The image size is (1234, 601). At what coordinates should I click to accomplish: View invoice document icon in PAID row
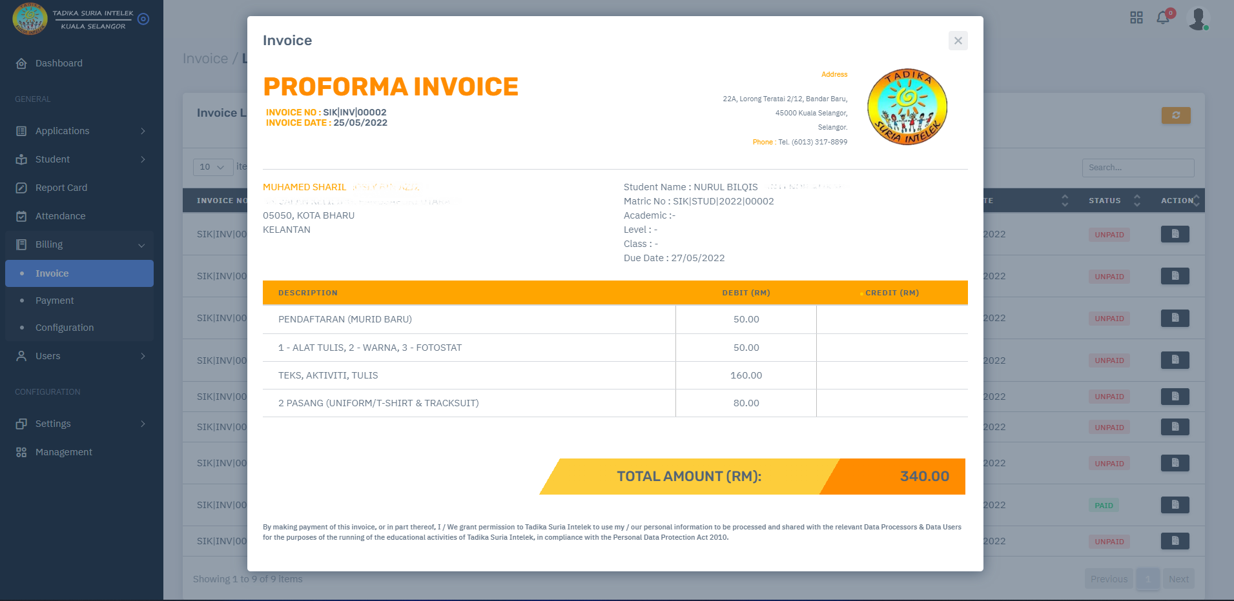1175,505
